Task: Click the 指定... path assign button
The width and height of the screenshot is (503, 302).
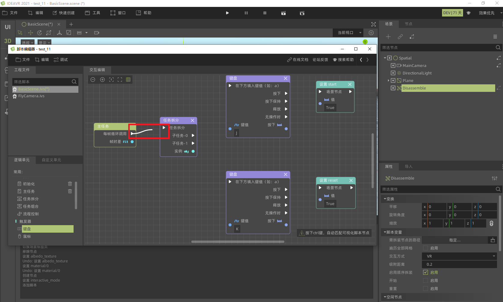Action: point(455,240)
